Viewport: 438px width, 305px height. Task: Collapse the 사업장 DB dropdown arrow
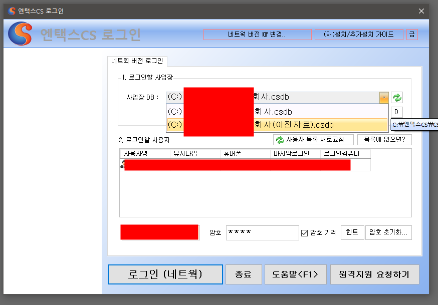(383, 98)
